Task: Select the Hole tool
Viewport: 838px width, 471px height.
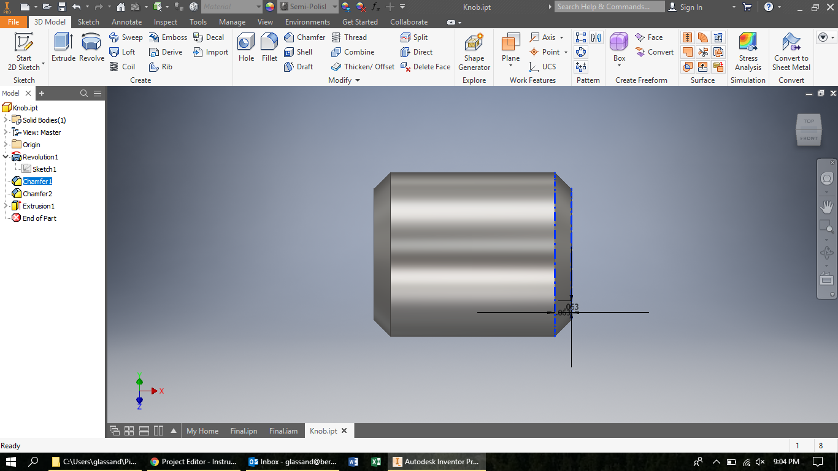Action: pos(246,48)
